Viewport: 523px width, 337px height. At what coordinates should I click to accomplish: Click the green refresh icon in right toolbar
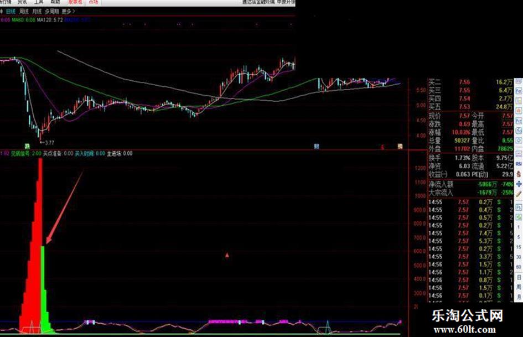pos(519,218)
